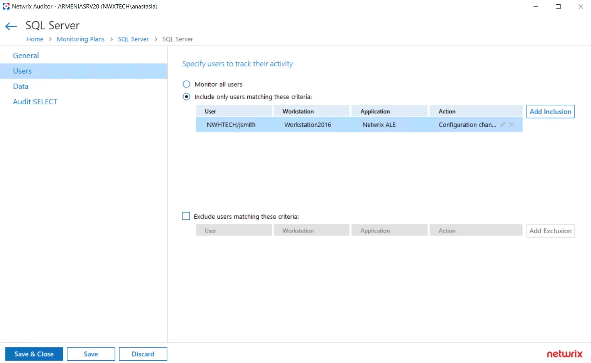591x363 pixels.
Task: Select the Configuration chan... action cell
Action: click(x=467, y=125)
